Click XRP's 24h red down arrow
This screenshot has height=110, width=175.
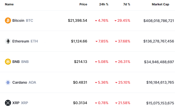point(96,103)
